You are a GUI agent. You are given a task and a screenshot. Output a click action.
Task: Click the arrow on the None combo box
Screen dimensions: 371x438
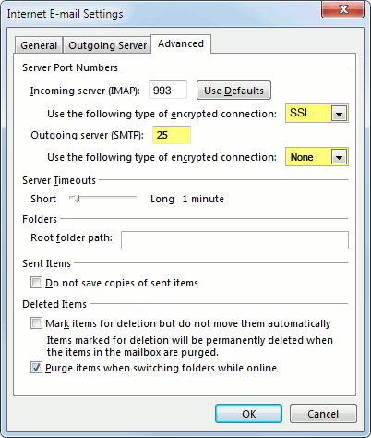pyautogui.click(x=339, y=157)
